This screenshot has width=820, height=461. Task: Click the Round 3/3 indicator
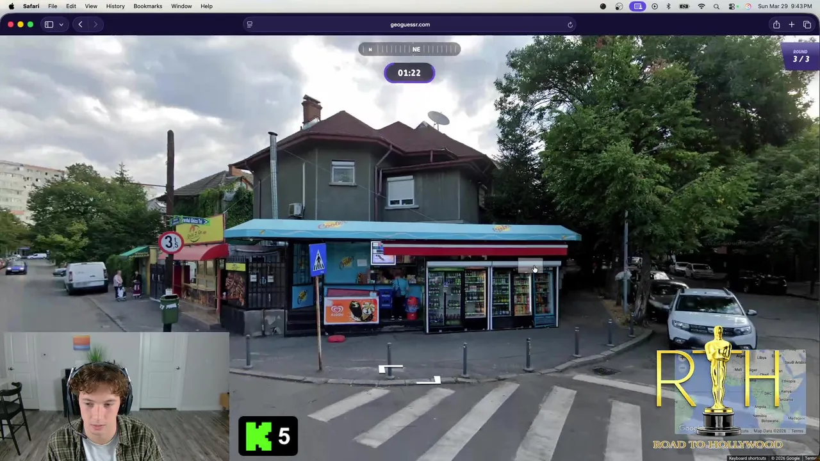[x=801, y=56]
